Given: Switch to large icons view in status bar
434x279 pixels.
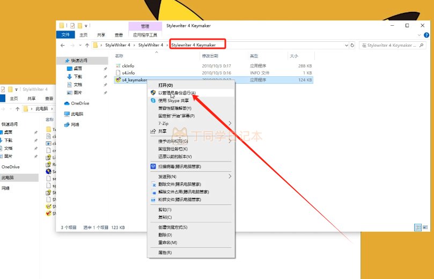Looking at the screenshot, I should (x=425, y=227).
